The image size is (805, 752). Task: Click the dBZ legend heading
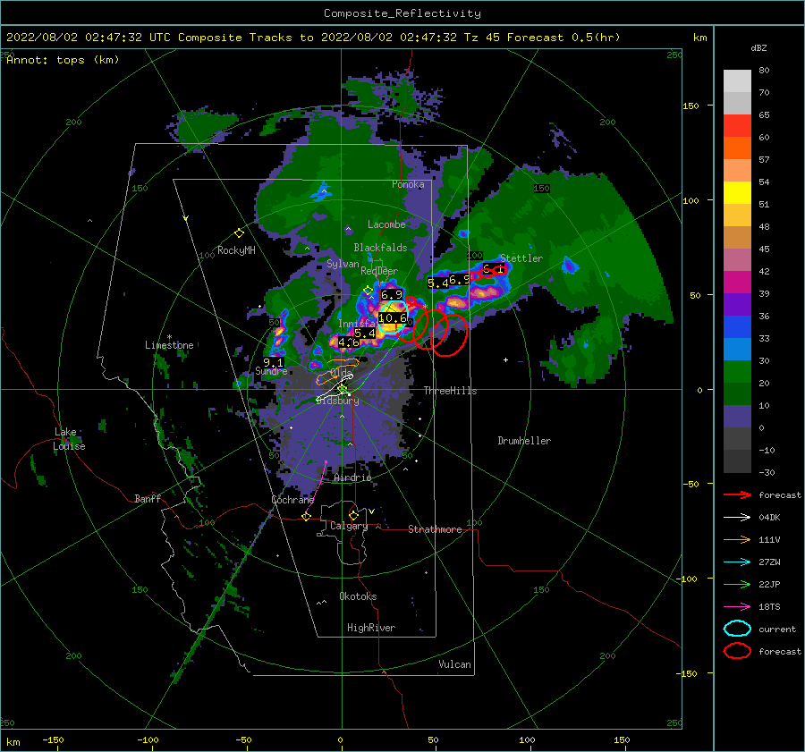(x=758, y=48)
